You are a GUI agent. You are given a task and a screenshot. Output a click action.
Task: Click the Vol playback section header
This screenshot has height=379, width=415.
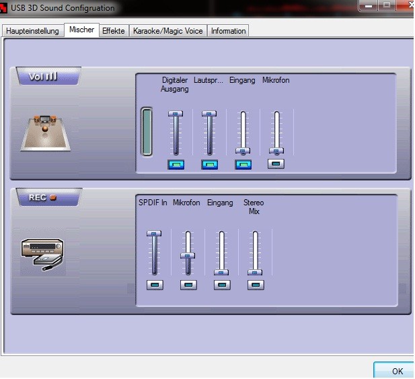click(48, 76)
